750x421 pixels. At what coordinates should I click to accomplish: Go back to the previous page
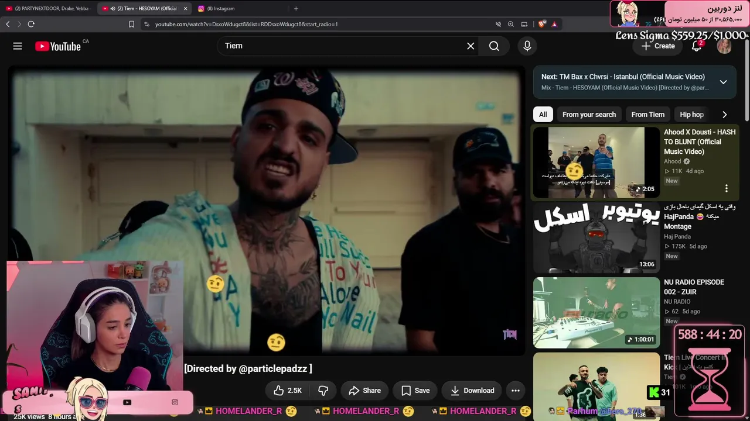[8, 24]
